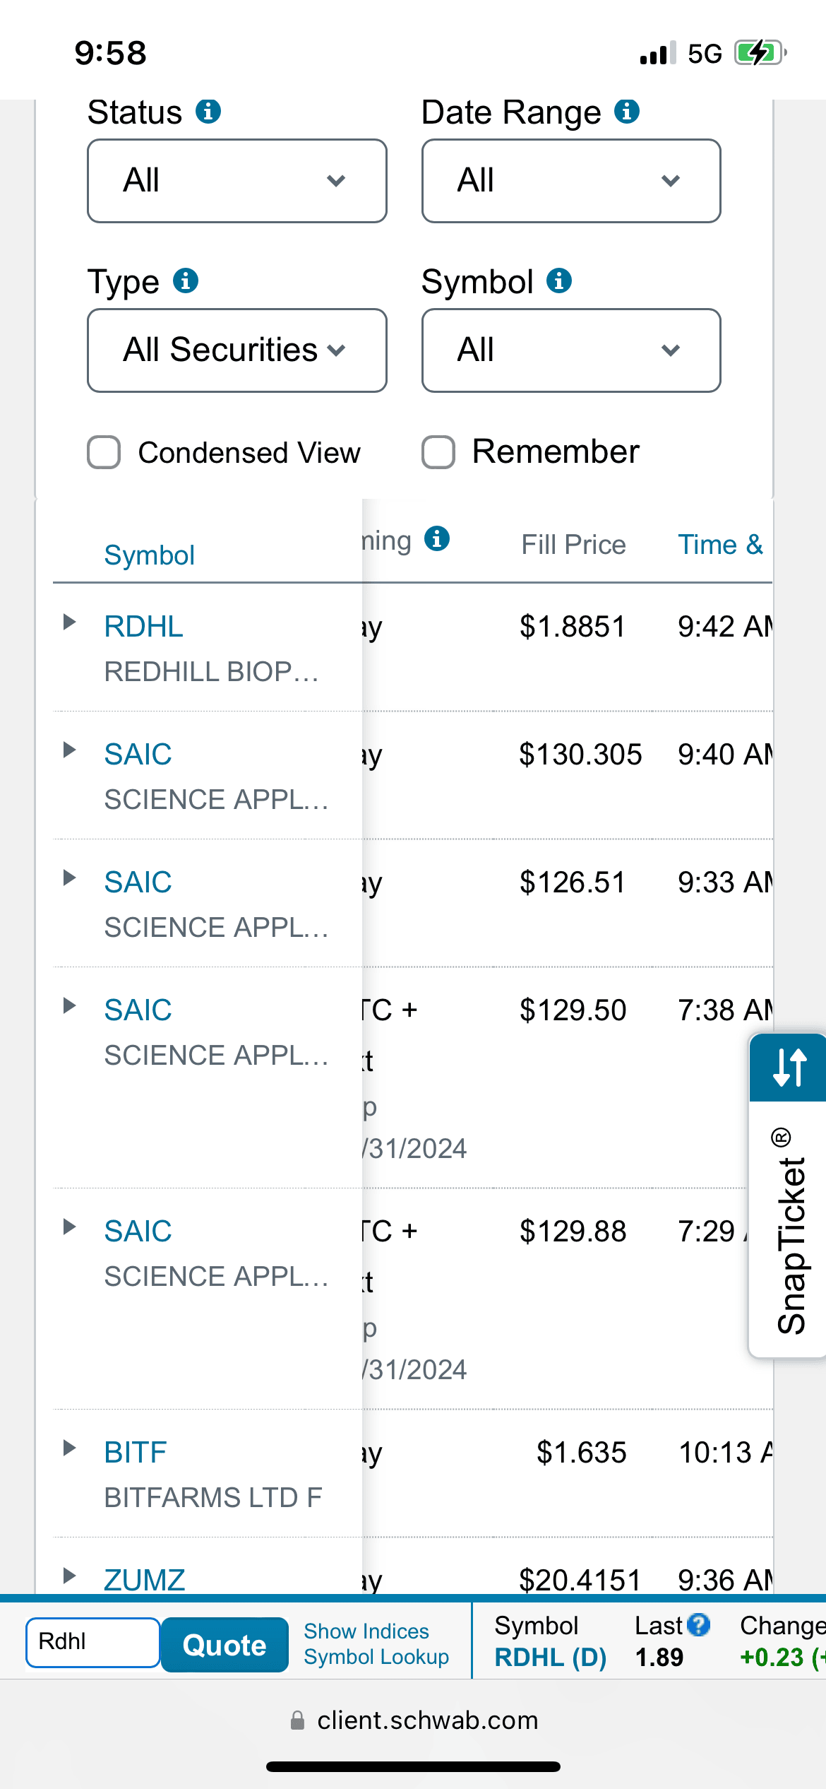
Task: Click the Symbol filter info icon
Action: point(559,281)
